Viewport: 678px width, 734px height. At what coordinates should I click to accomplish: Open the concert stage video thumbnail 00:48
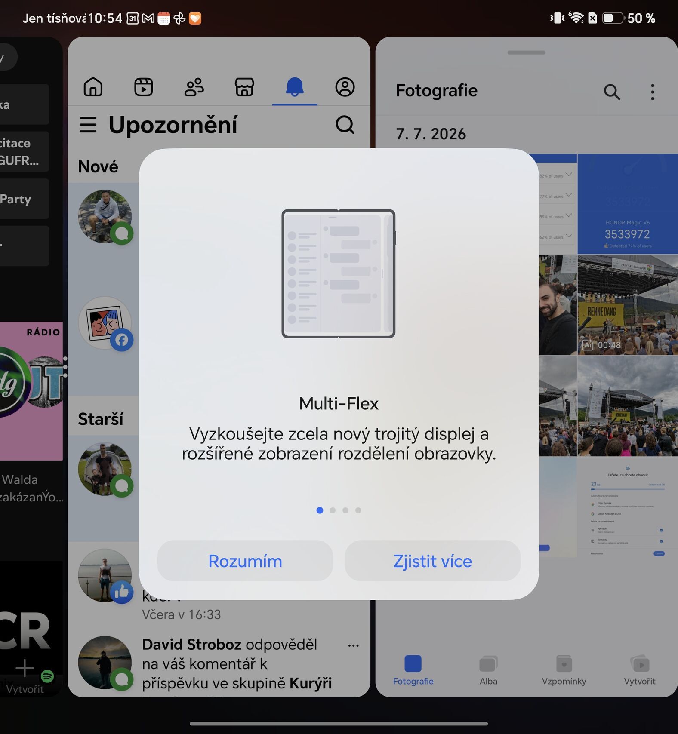click(x=628, y=305)
